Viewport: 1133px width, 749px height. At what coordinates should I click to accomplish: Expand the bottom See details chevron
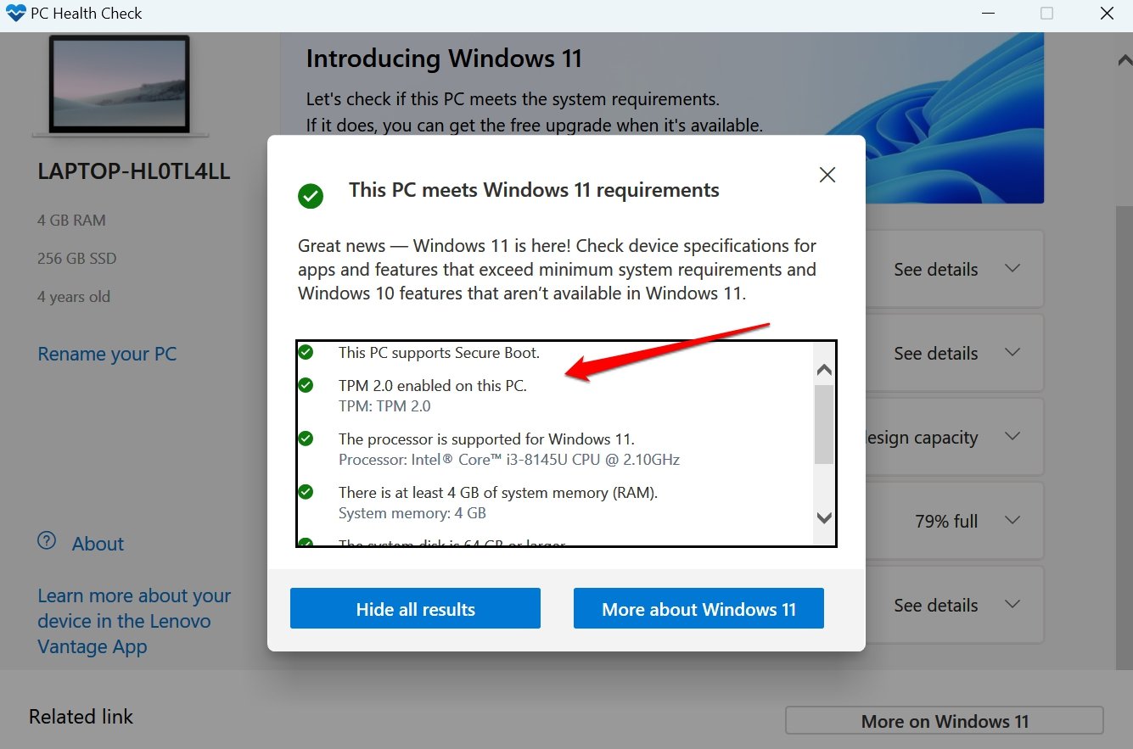point(1012,604)
